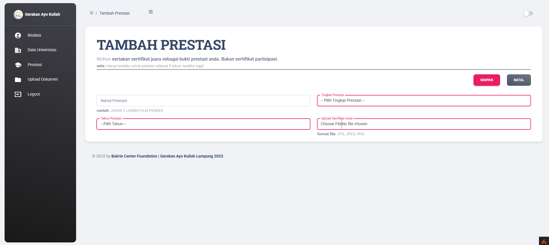
Task: Click the Tambah Prestasi breadcrumb text
Action: 114,13
